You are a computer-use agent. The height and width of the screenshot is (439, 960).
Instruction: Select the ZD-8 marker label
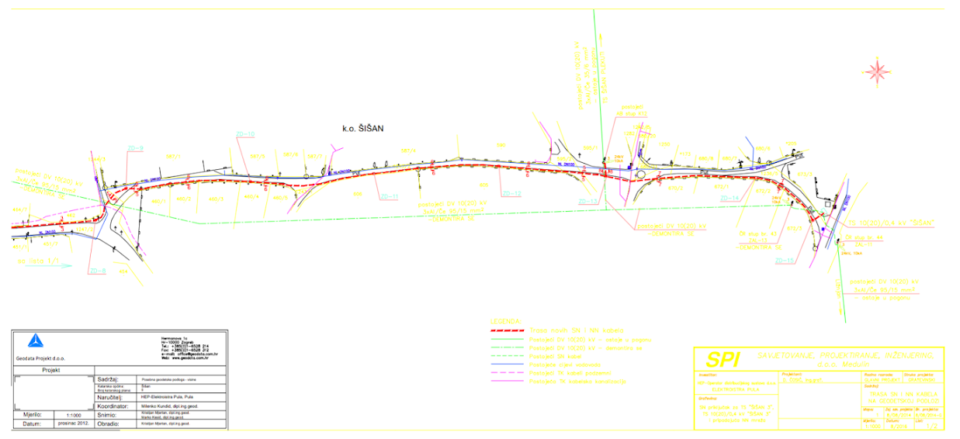[x=97, y=271]
